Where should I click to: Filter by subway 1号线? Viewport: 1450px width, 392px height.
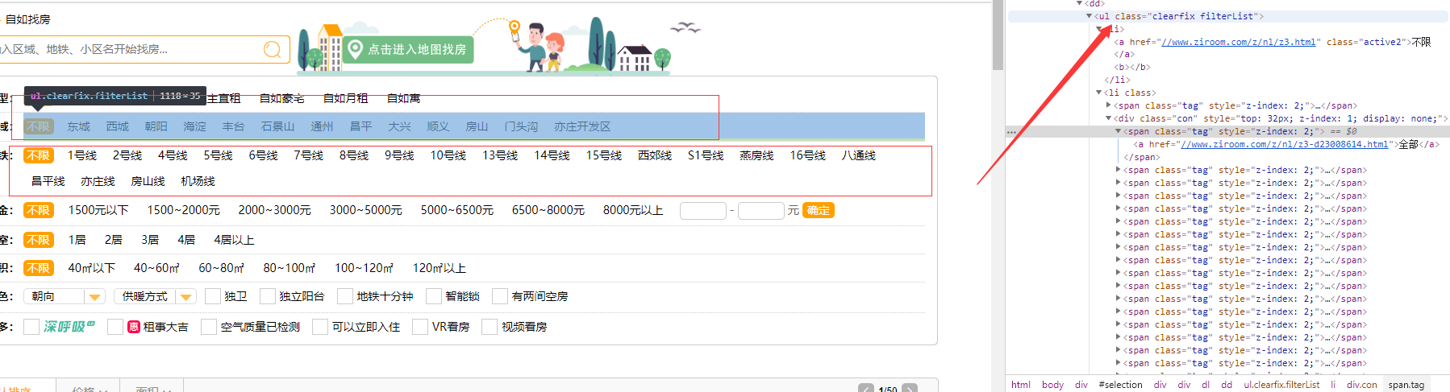point(82,155)
